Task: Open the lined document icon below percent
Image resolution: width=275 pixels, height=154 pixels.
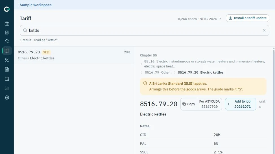Action: click(7, 69)
